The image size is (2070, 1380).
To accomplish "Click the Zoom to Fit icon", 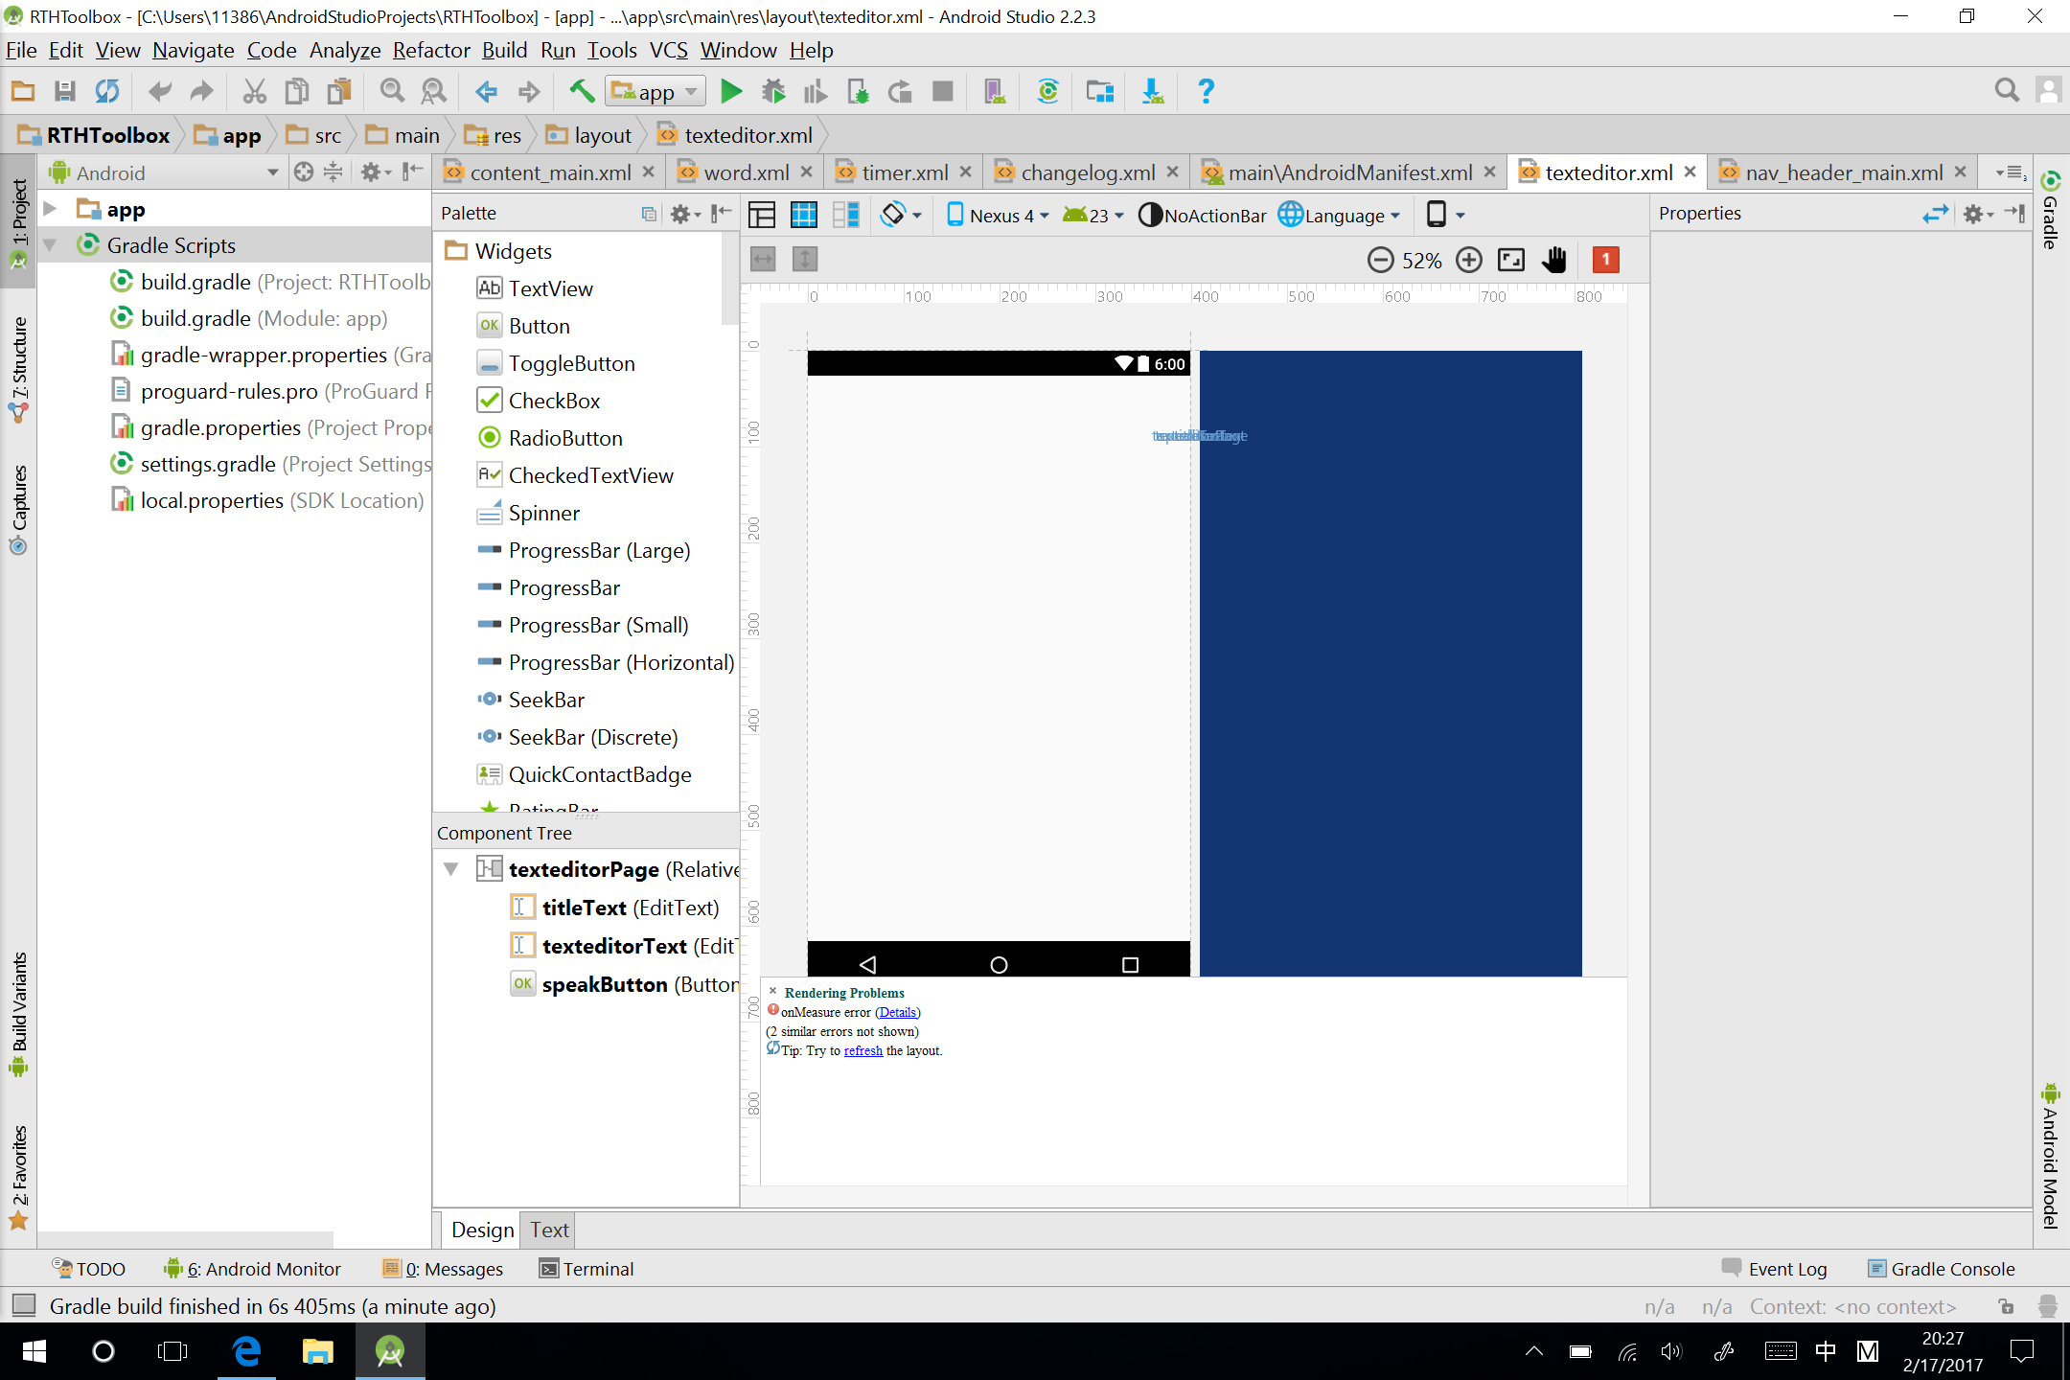I will (x=1511, y=260).
